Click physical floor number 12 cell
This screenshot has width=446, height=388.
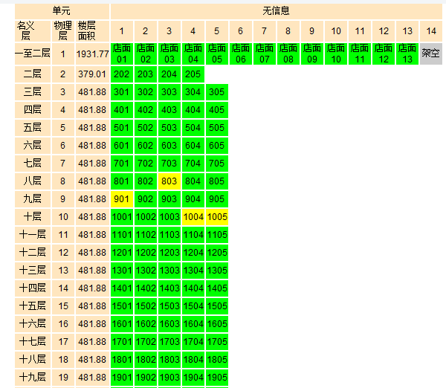63,253
